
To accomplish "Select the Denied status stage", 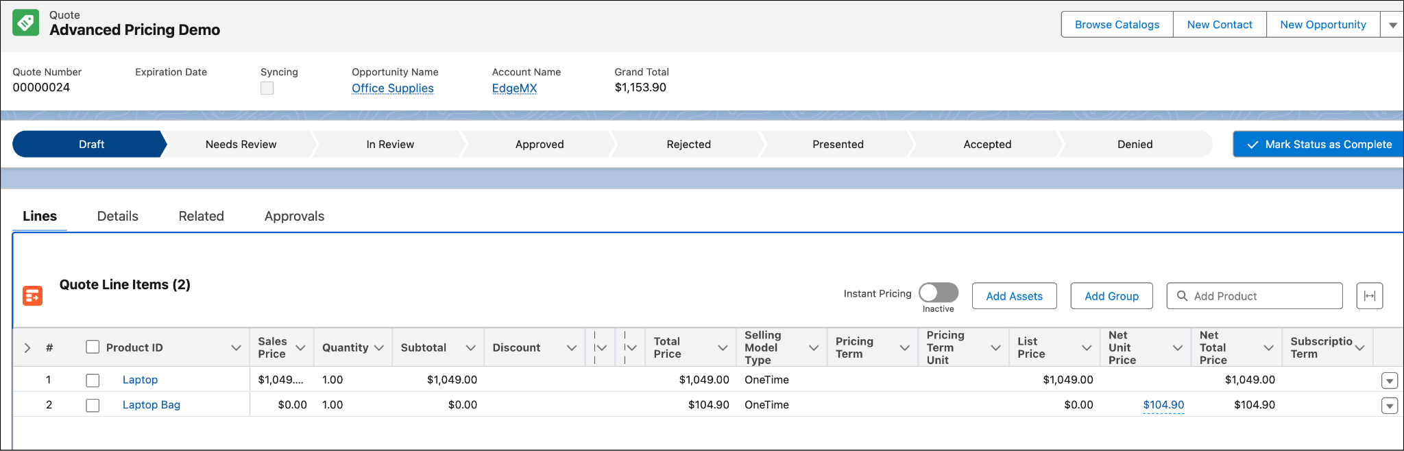I will [x=1135, y=144].
